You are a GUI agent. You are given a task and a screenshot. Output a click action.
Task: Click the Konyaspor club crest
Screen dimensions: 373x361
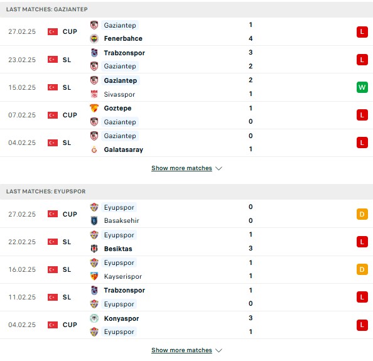(94, 318)
